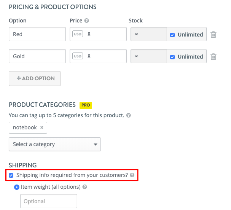
Task: Edit the Red option name field
Action: (x=37, y=34)
